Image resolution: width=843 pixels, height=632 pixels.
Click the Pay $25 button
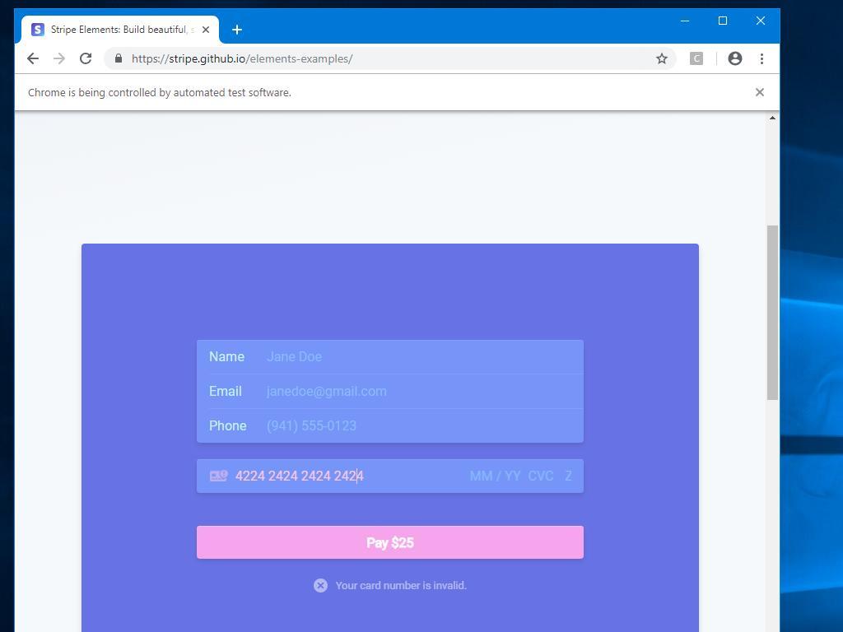389,542
